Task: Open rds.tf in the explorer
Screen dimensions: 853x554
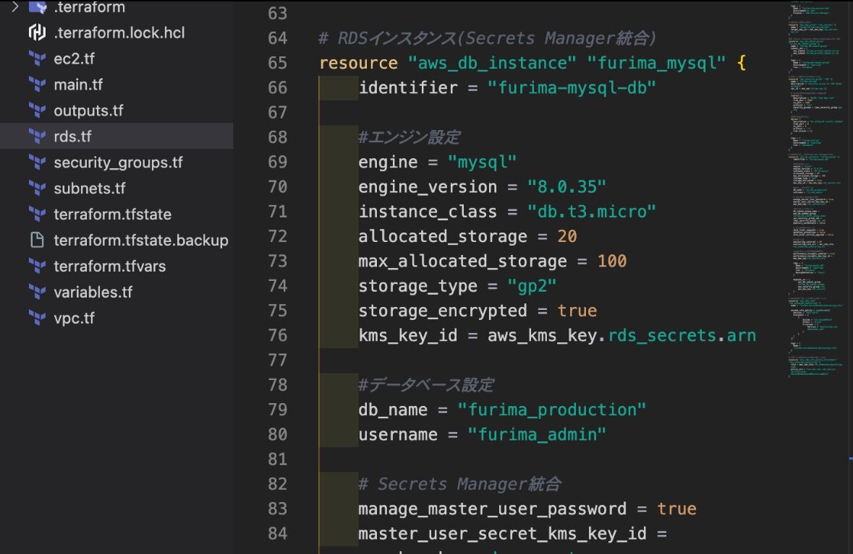Action: (72, 137)
